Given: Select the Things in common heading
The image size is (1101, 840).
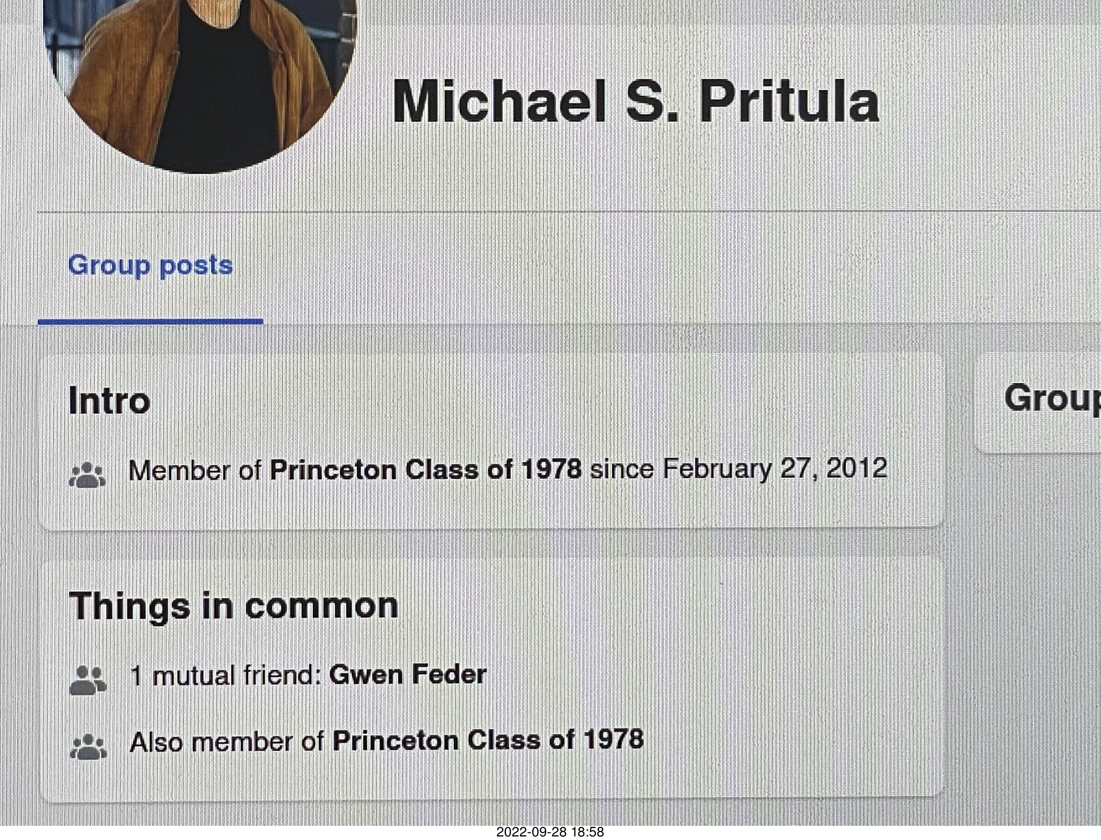Looking at the screenshot, I should tap(233, 606).
